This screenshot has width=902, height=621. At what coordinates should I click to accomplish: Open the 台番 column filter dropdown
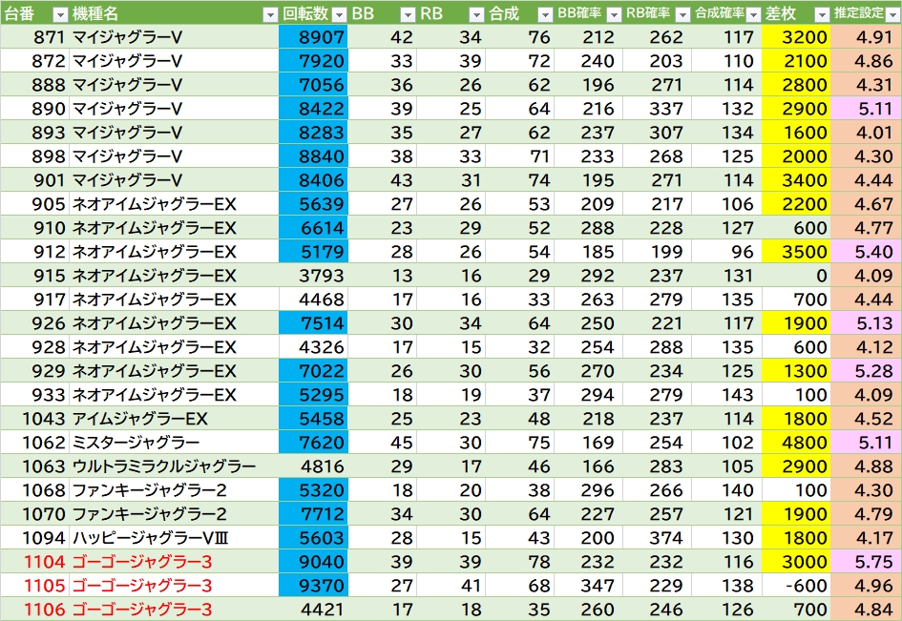click(x=60, y=14)
